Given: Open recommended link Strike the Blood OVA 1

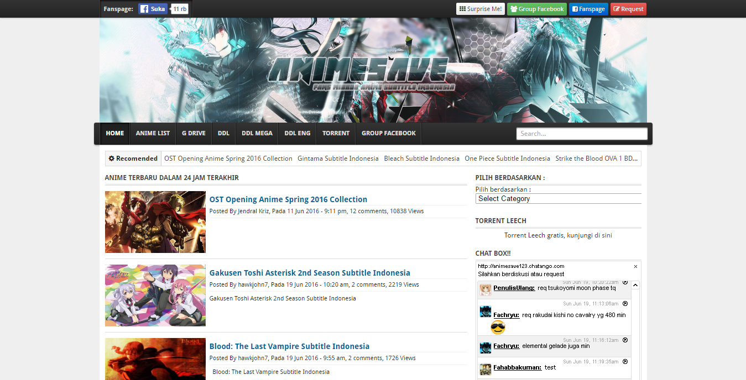Looking at the screenshot, I should pos(597,159).
